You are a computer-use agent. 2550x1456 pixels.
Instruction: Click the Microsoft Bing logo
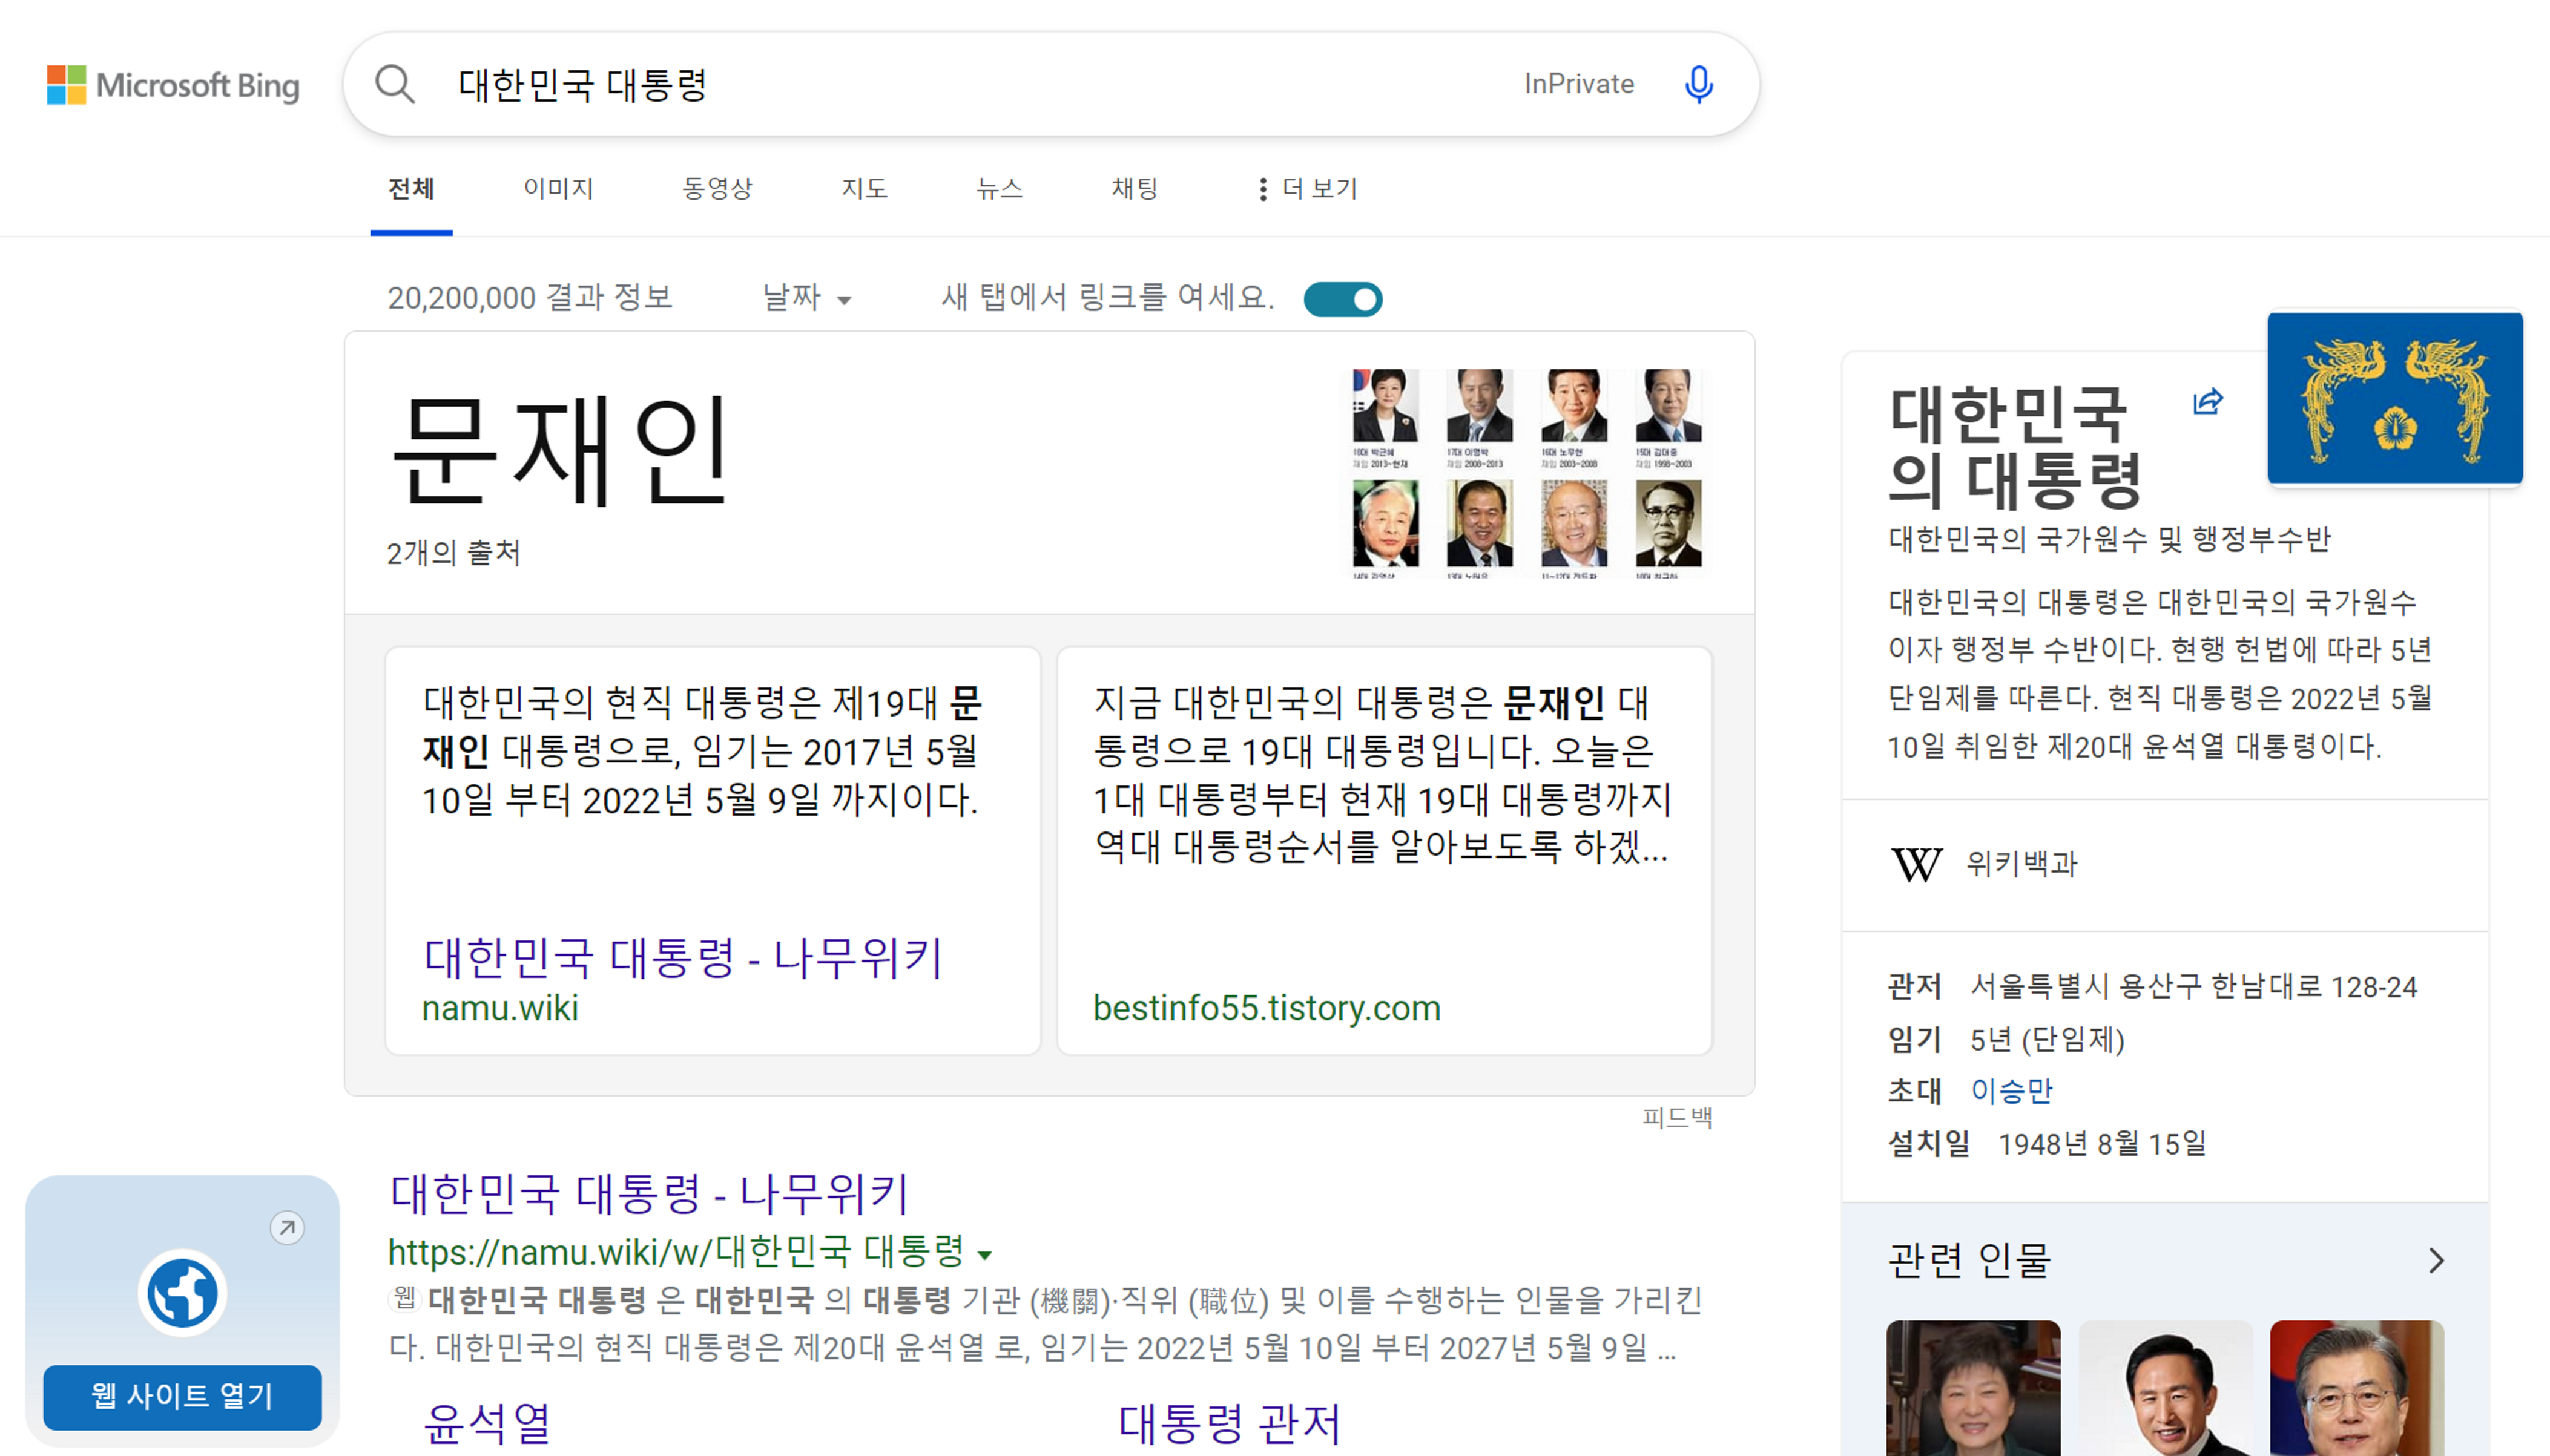click(x=173, y=85)
